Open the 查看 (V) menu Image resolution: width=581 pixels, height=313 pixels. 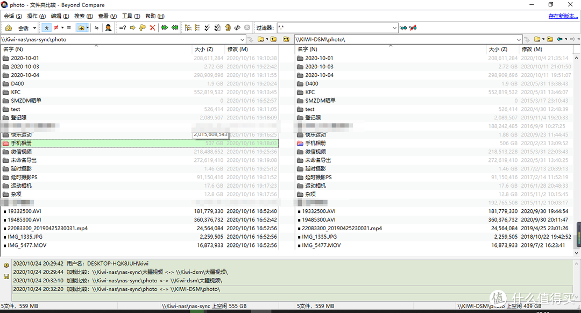tap(108, 16)
